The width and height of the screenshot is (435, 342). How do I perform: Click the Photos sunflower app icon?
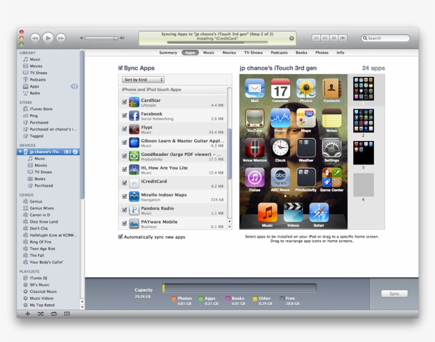306,89
